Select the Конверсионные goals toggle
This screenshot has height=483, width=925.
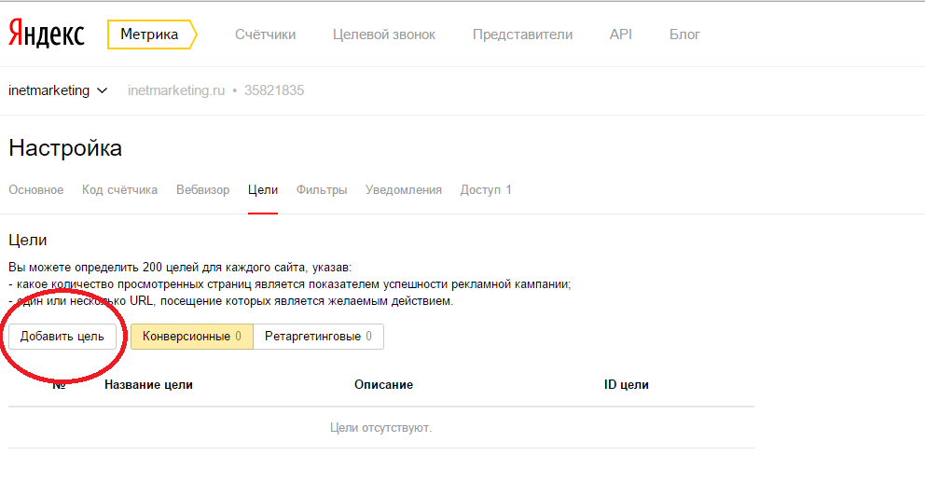(191, 337)
